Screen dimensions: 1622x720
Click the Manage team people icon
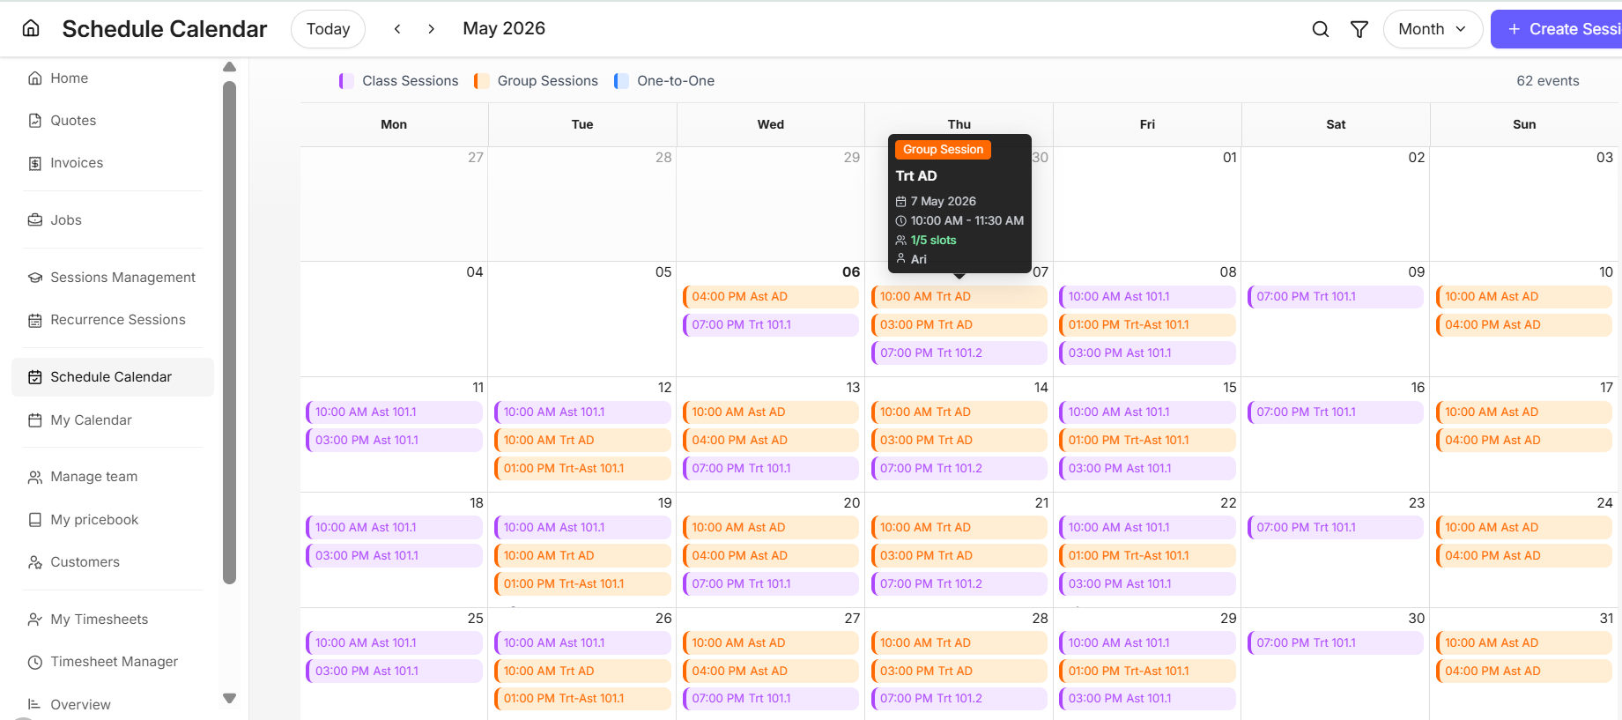pos(35,477)
